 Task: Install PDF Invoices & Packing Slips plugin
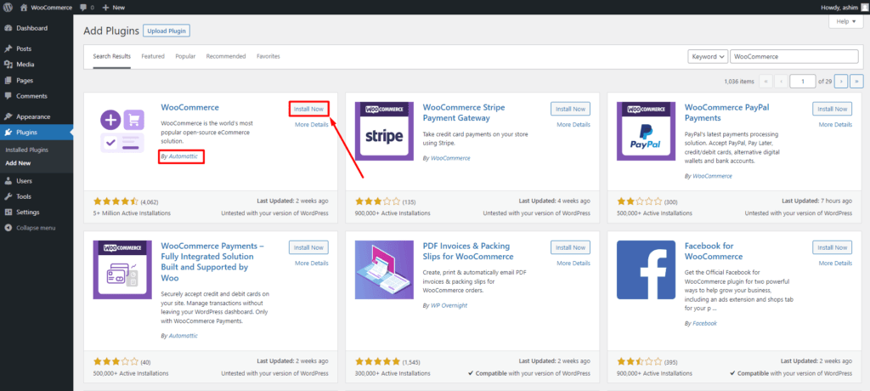click(570, 247)
